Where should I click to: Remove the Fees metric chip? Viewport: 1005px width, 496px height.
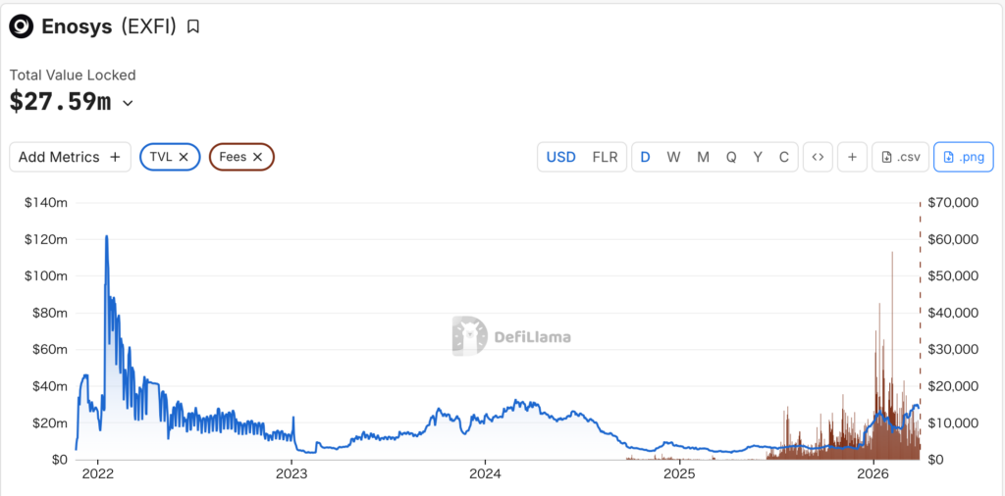(257, 157)
